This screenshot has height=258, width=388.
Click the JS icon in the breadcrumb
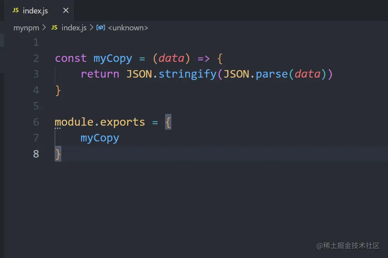[54, 28]
